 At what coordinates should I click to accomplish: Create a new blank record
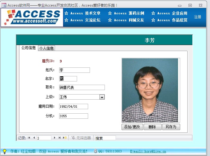click(65, 138)
